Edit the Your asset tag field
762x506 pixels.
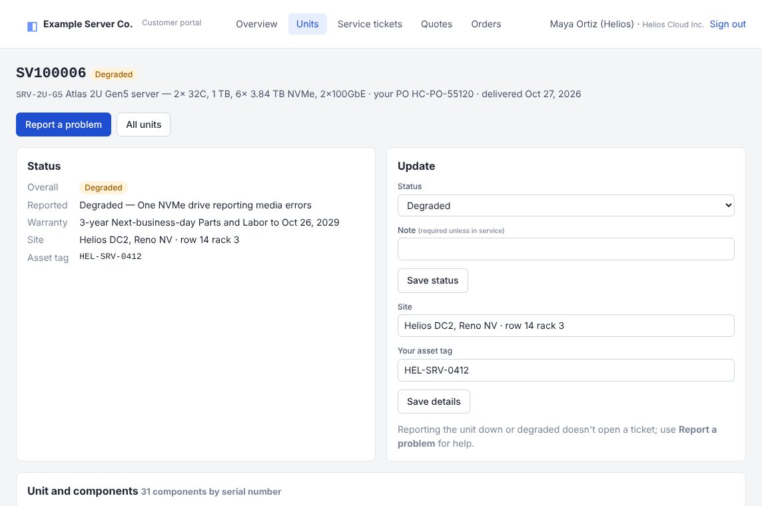(566, 371)
